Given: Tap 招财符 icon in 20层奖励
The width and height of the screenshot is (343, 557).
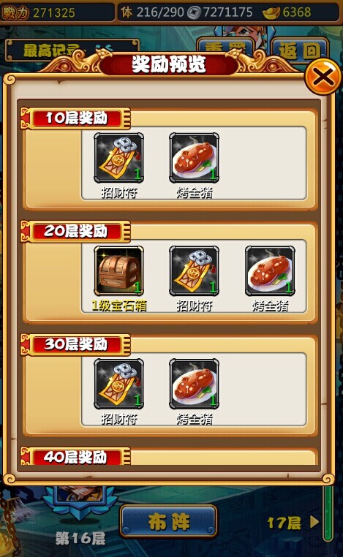Looking at the screenshot, I should tap(194, 271).
